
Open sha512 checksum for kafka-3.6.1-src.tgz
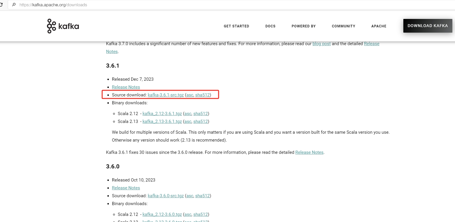(x=203, y=95)
